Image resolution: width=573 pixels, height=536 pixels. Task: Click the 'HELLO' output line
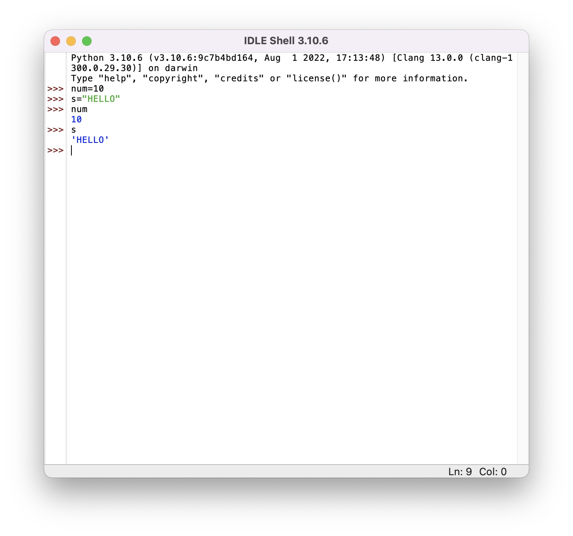pyautogui.click(x=90, y=140)
